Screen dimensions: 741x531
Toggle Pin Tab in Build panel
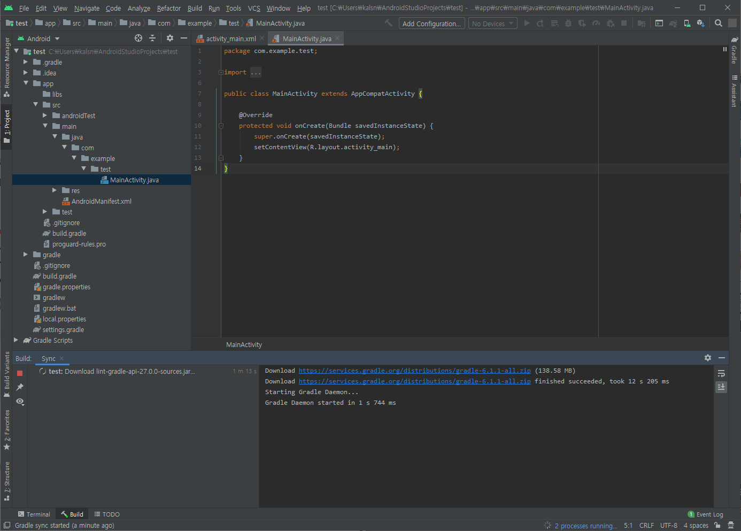coord(20,387)
